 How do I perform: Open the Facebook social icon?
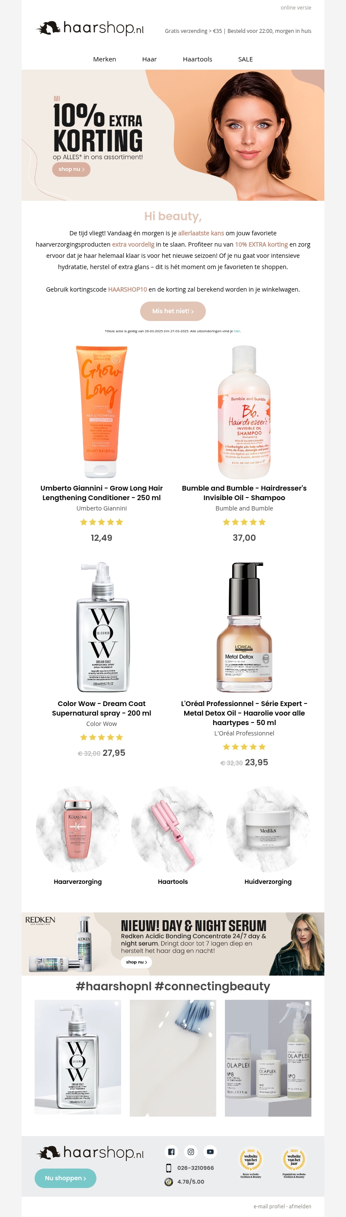coord(171,1151)
